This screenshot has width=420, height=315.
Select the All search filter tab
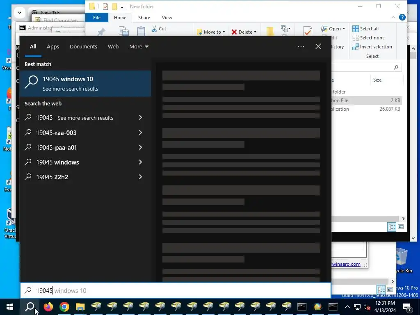pyautogui.click(x=33, y=47)
